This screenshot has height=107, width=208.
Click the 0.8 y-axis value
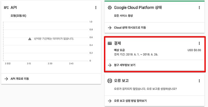point(91,29)
